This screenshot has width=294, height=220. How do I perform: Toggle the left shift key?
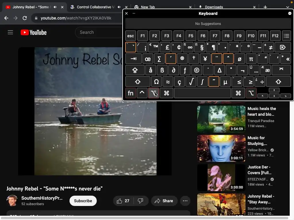(x=138, y=82)
